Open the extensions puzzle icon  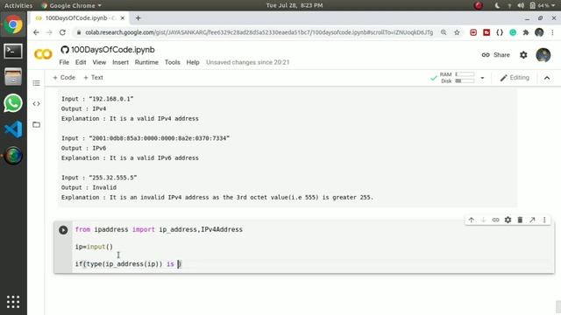(x=526, y=32)
